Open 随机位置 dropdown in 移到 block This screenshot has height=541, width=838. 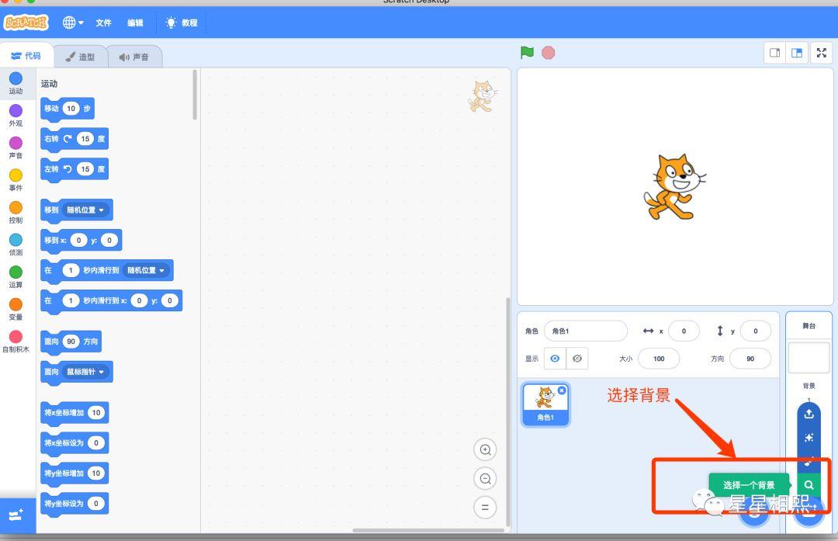(x=85, y=210)
